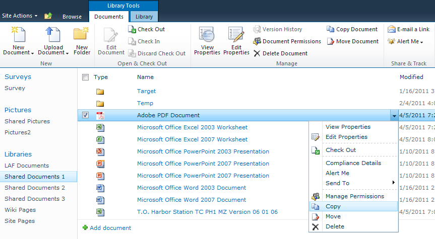Open Microsoft Office Word 2007 Document link
The height and width of the screenshot is (239, 435).
pyautogui.click(x=192, y=200)
